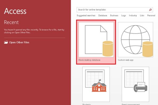Click the Business suggested search link
Screen dimensions: 158x105
(114, 15)
